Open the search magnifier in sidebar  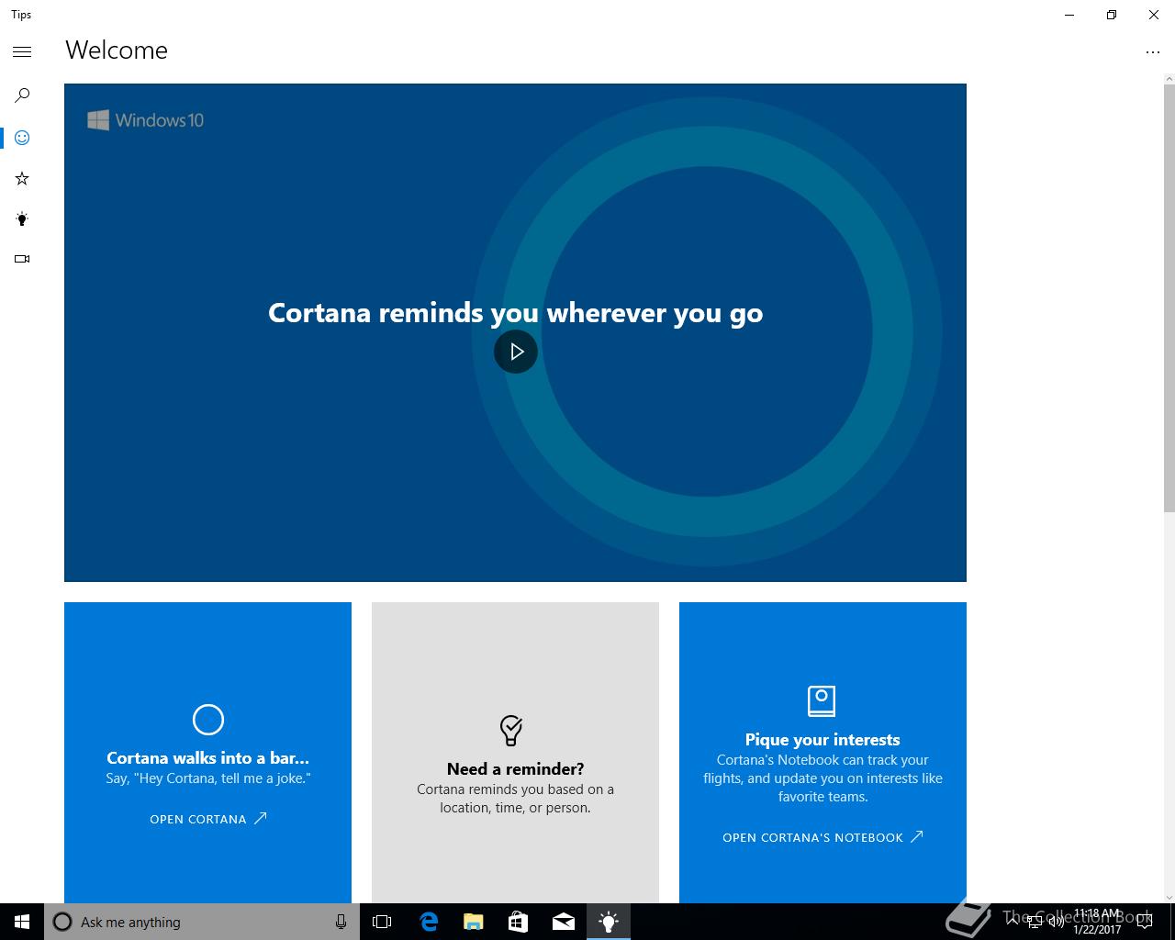click(22, 95)
